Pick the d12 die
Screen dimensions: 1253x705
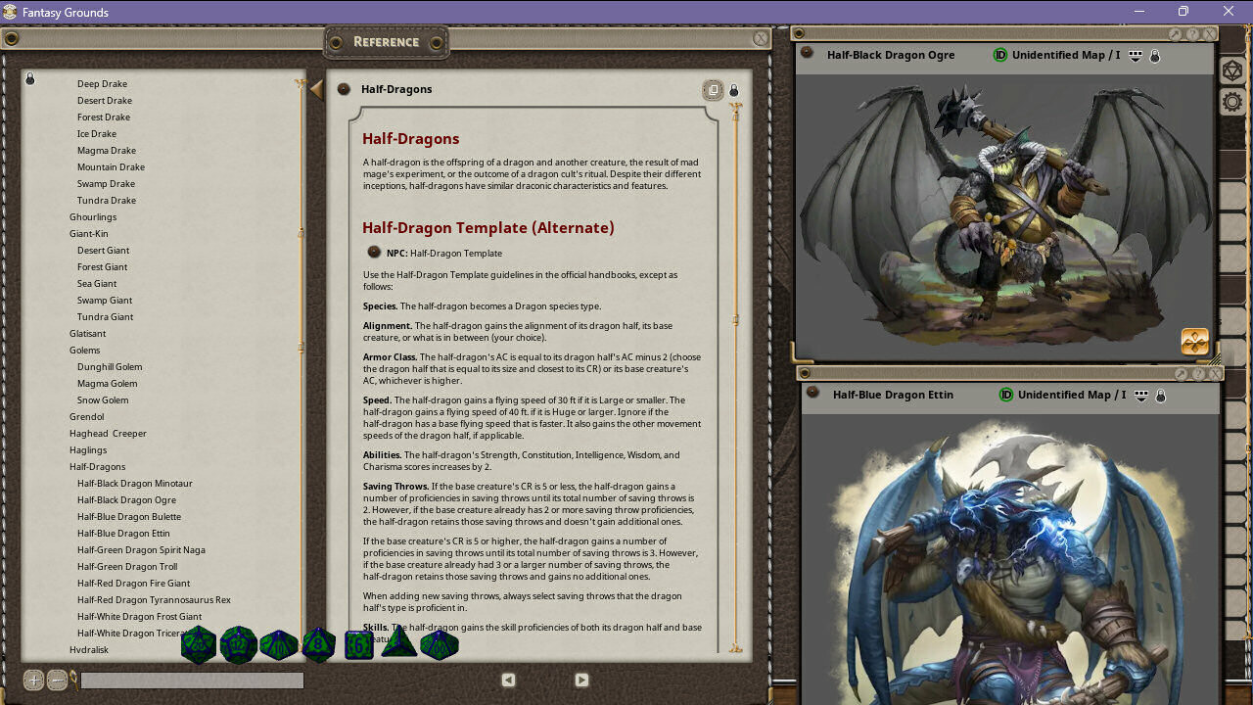(x=238, y=645)
